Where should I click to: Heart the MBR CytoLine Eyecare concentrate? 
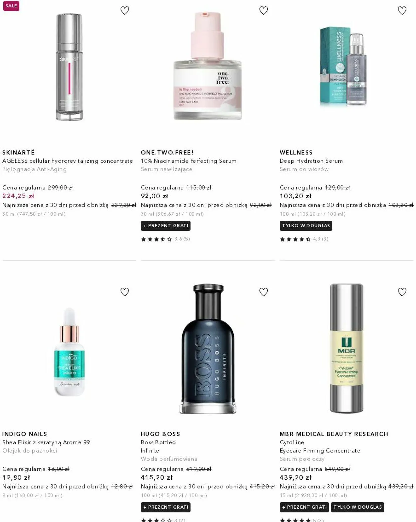(x=402, y=292)
